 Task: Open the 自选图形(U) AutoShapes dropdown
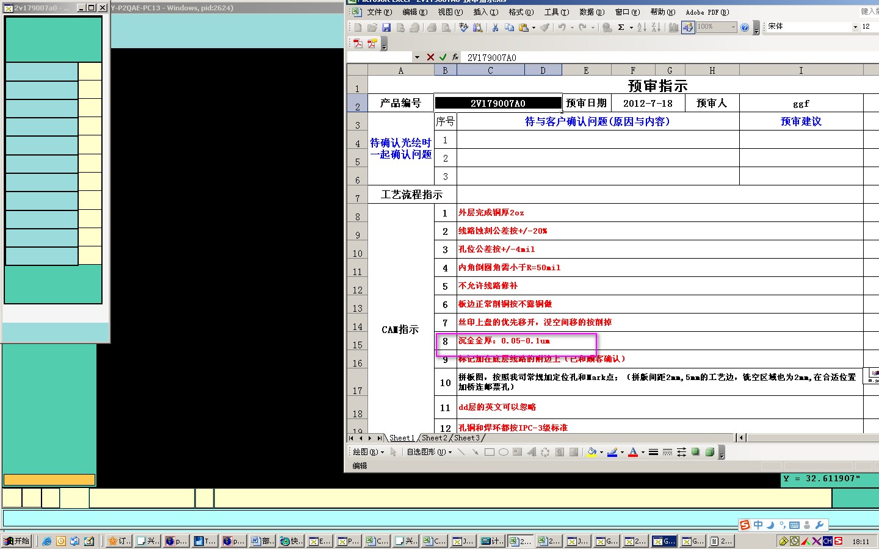430,452
